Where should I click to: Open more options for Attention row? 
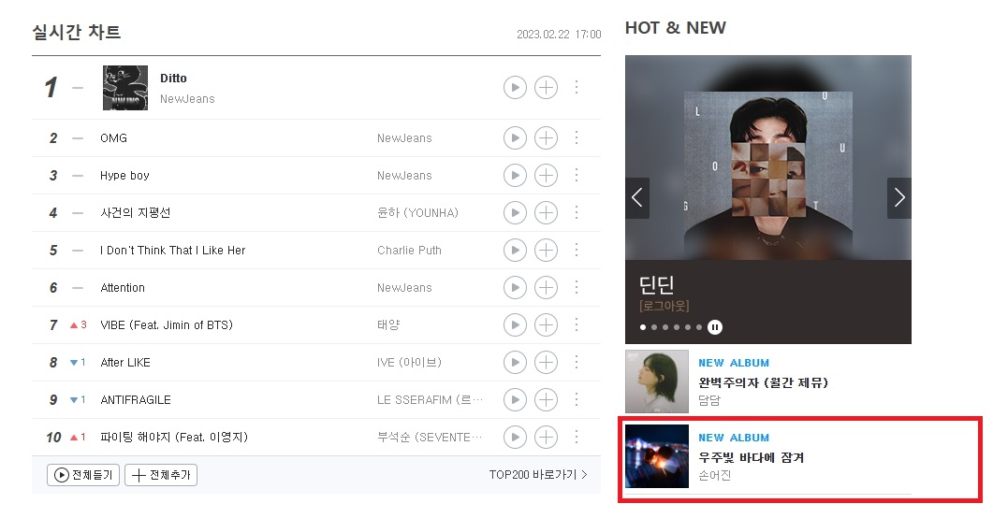pos(577,288)
